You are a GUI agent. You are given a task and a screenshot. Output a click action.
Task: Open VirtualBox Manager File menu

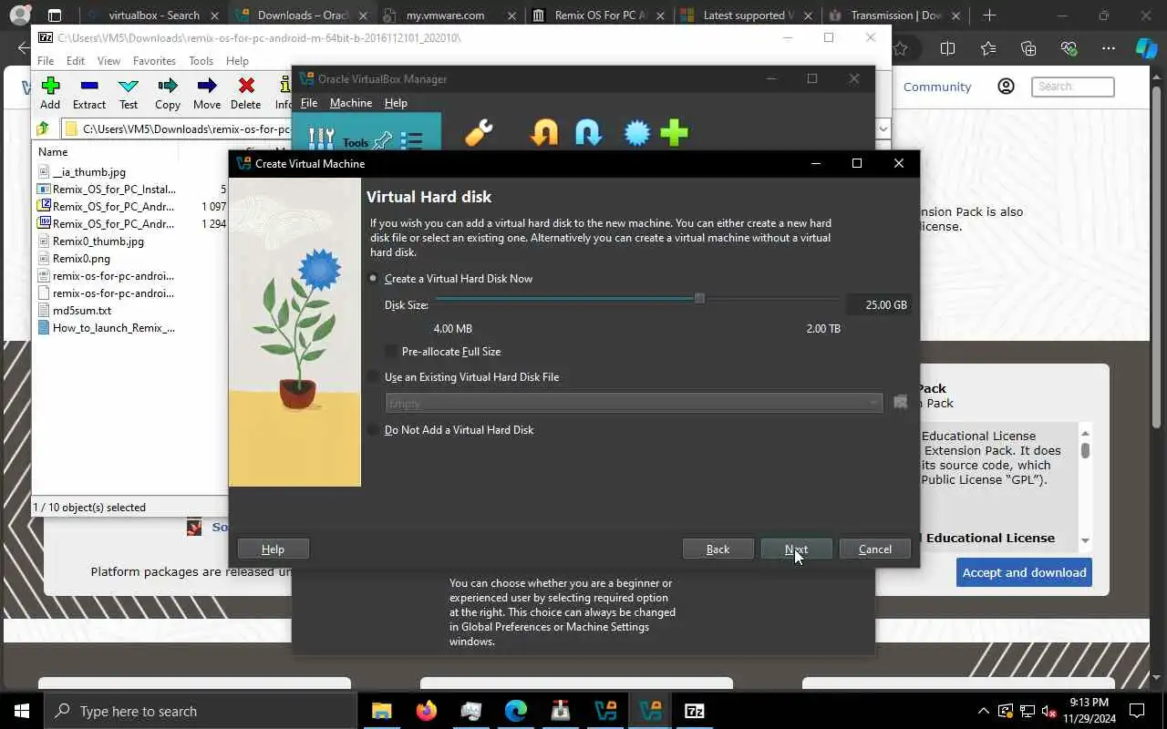pos(309,103)
